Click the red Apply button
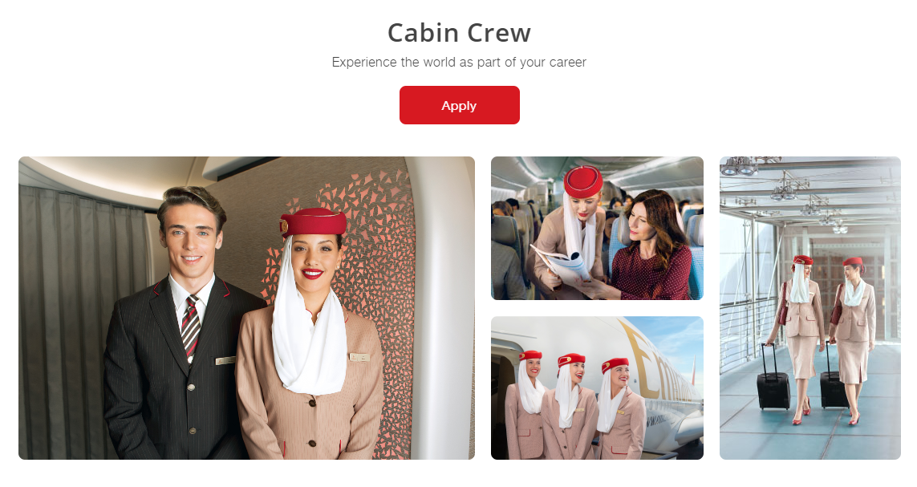 point(459,105)
